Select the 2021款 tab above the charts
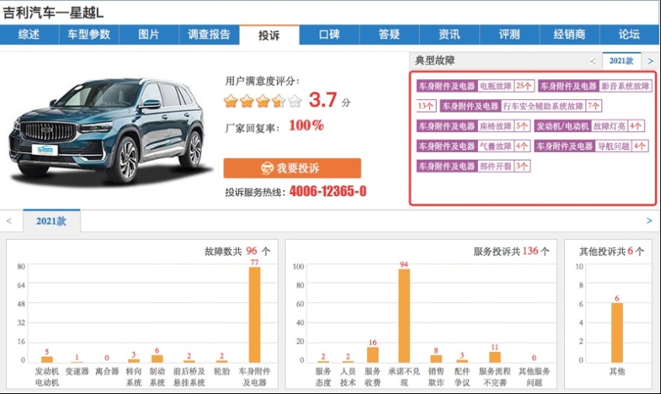 click(x=51, y=221)
